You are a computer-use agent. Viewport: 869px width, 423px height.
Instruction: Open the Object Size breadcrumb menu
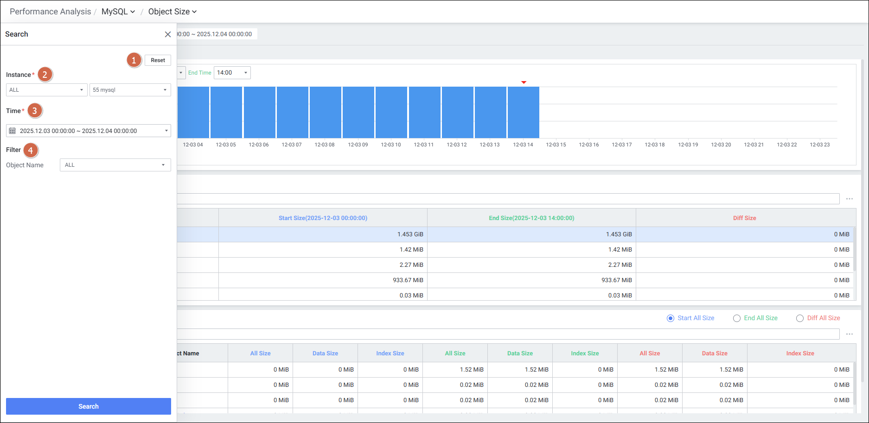pyautogui.click(x=173, y=12)
